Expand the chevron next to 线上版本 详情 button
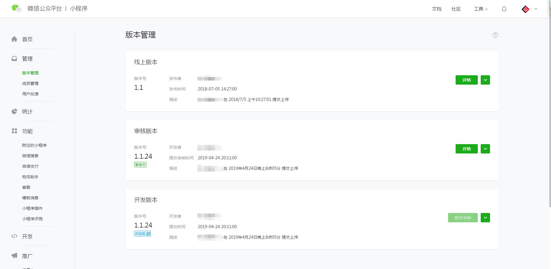 tap(485, 80)
